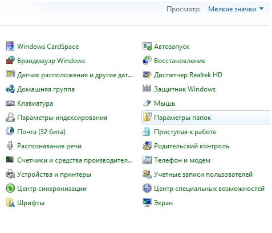Viewport: 272px width, 233px height.
Task: Open Учетные записи пользователей link
Action: 203,174
